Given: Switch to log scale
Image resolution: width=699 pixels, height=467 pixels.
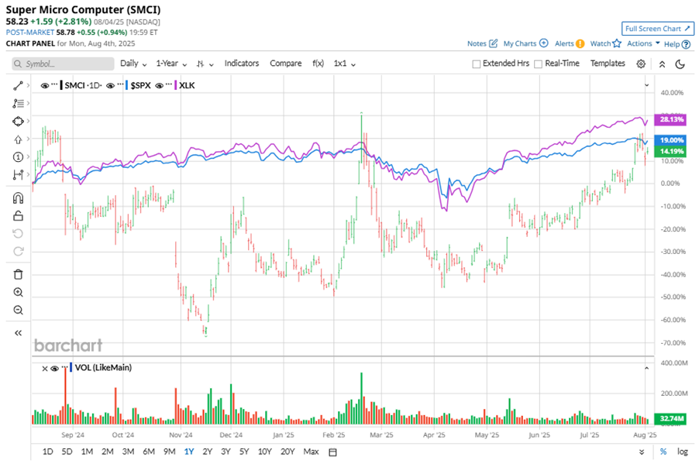Looking at the screenshot, I should tap(683, 452).
